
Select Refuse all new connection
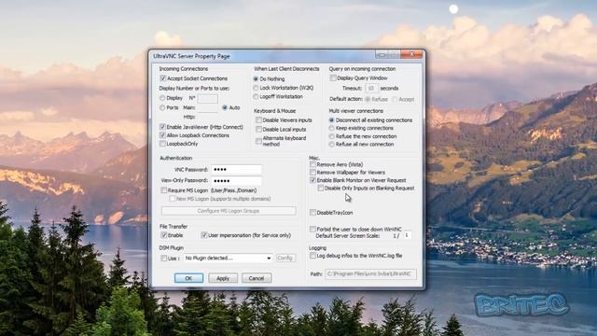click(332, 145)
